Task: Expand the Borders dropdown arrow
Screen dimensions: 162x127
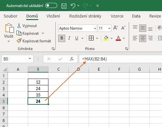Action: point(97,38)
